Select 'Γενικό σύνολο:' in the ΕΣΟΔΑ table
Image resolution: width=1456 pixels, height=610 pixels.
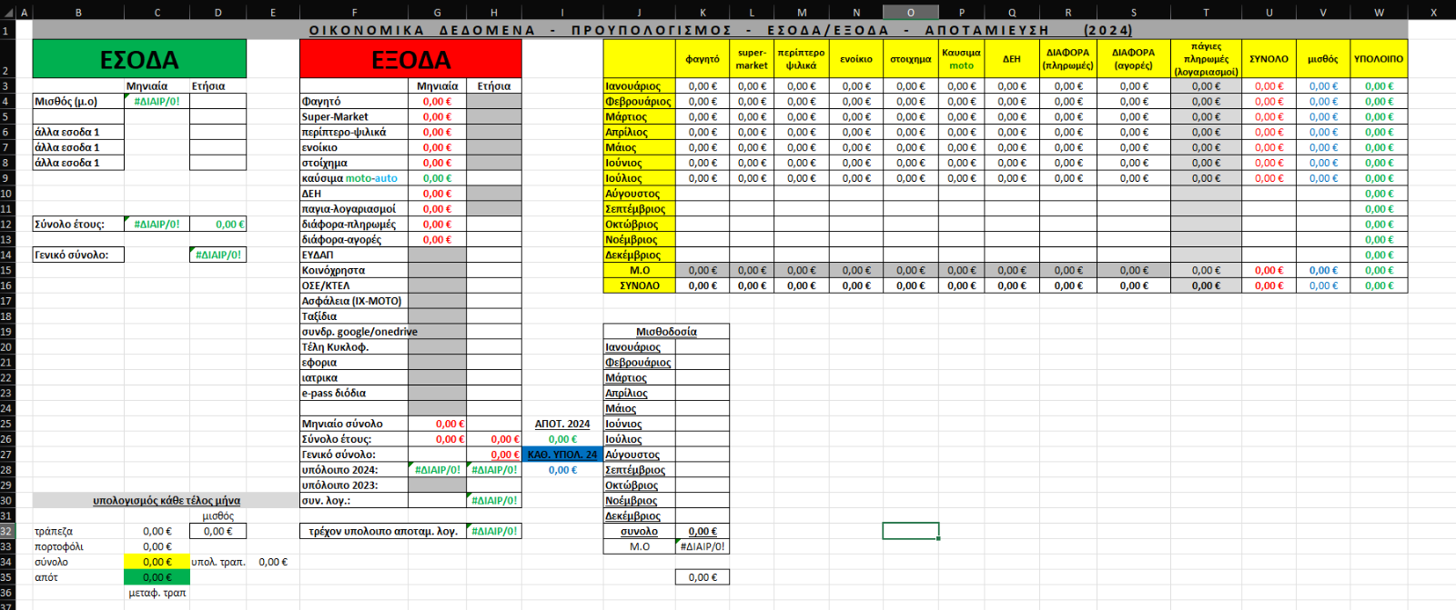[78, 255]
